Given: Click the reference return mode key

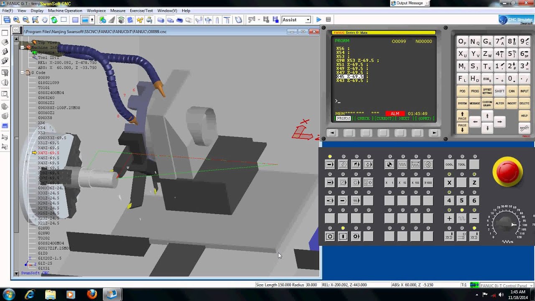Looking at the screenshot, I should click(390, 165).
